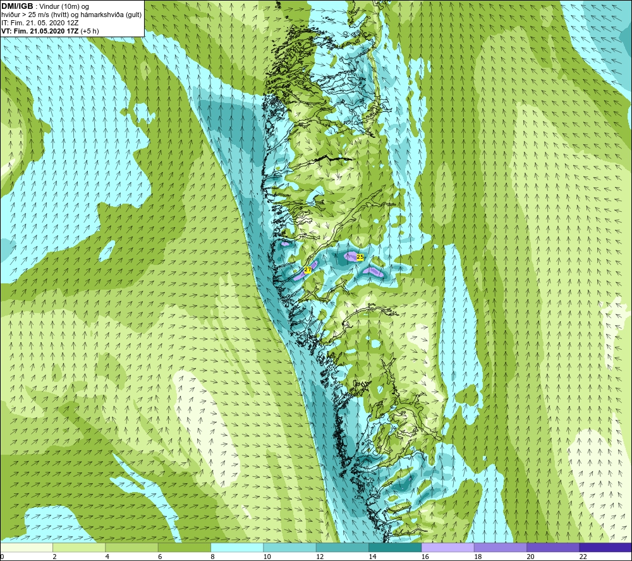Click legend scale label '2'
The width and height of the screenshot is (632, 561).
(x=54, y=557)
